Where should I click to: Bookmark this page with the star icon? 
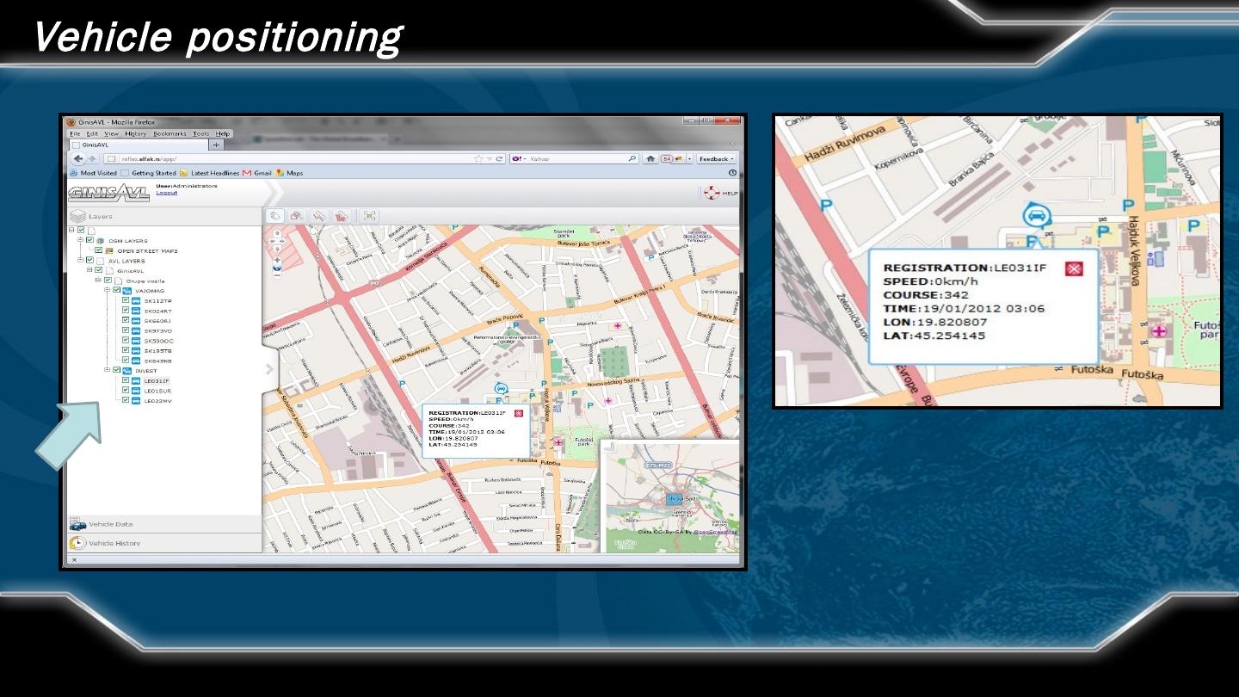[478, 159]
